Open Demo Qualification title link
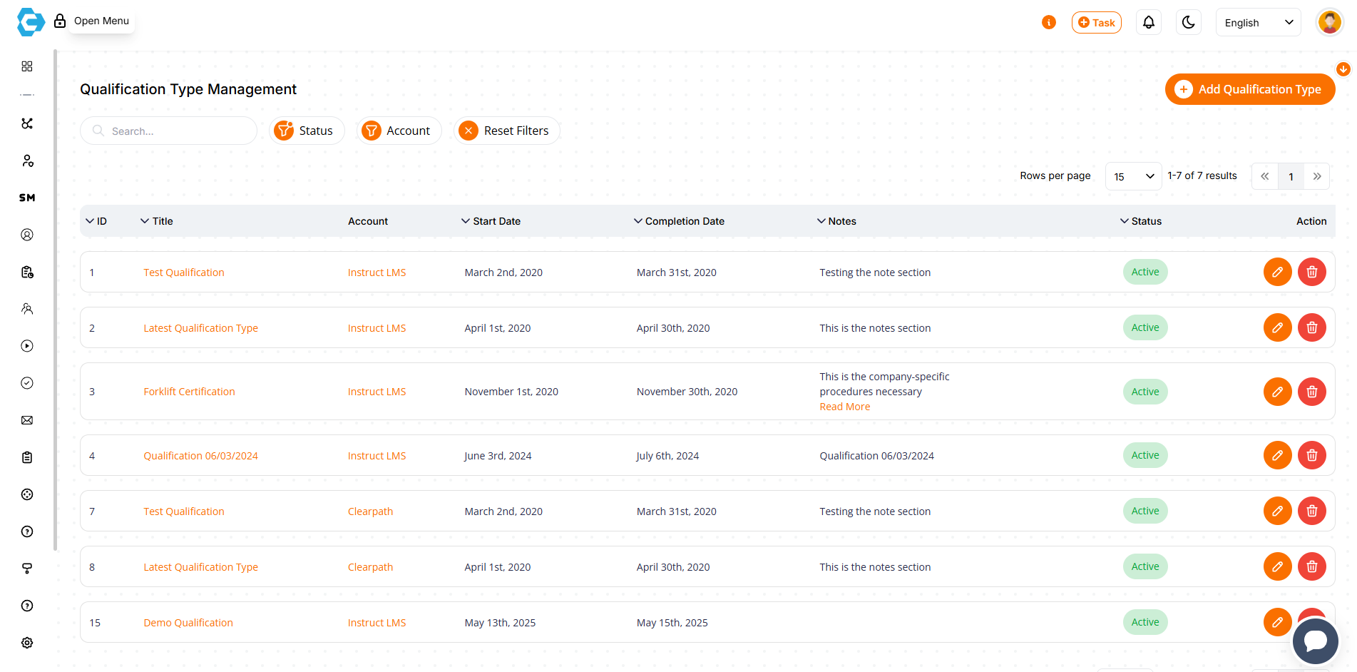 (188, 623)
